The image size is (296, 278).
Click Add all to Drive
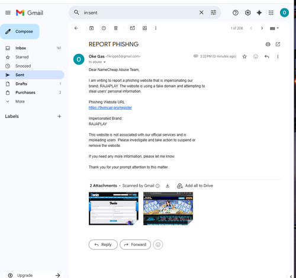[195, 186]
